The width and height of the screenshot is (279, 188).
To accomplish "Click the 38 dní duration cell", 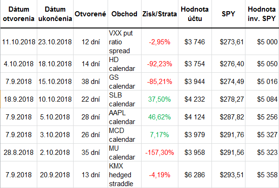I will pyautogui.click(x=90, y=82).
